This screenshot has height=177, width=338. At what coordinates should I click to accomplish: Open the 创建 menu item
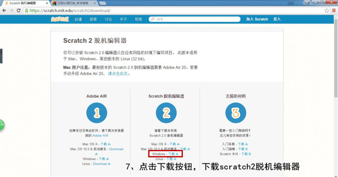[78, 19]
